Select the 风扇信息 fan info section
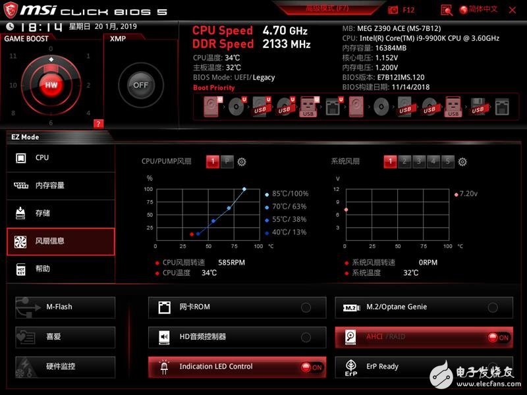The image size is (527, 395). click(x=61, y=241)
